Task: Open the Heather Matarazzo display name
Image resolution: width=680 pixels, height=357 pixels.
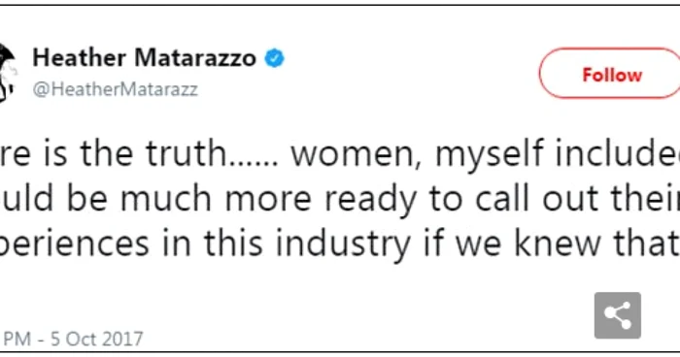Action: click(145, 57)
